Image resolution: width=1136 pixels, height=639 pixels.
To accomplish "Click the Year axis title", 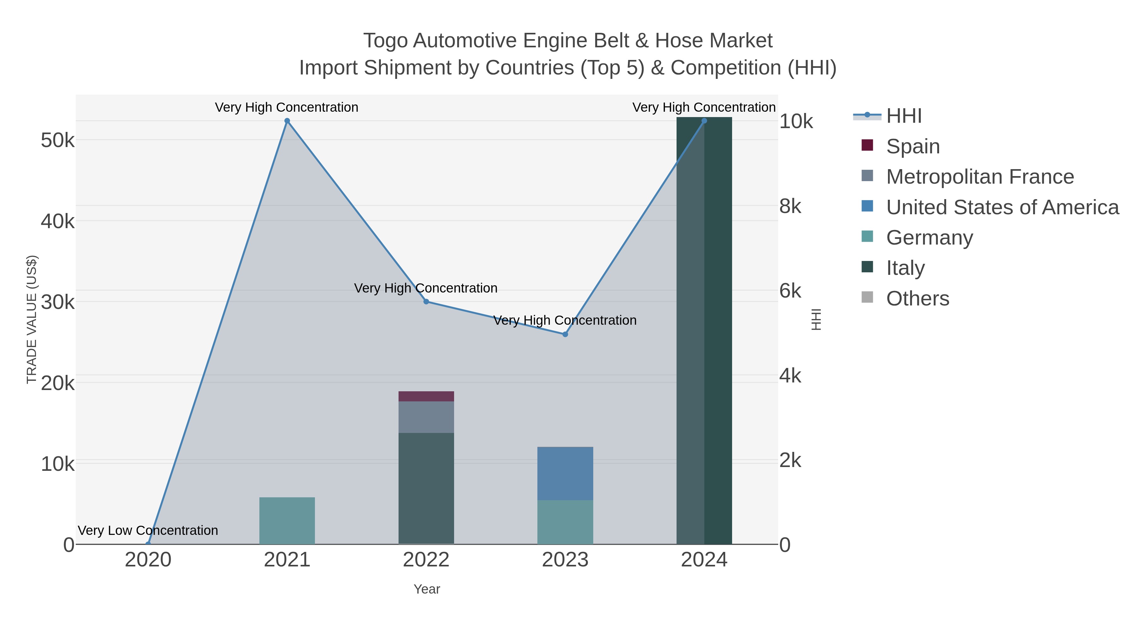I will tap(427, 589).
